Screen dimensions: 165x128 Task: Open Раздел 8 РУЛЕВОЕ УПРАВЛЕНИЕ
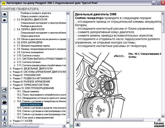click(31, 82)
